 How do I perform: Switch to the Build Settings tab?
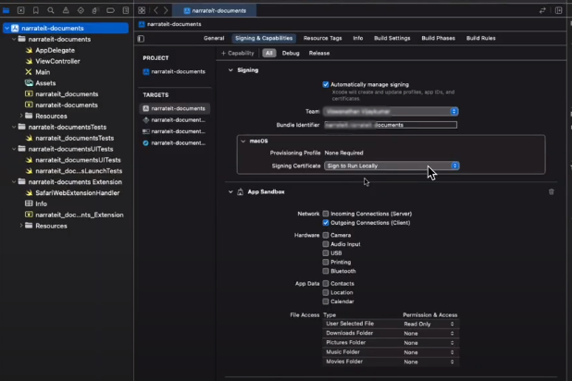pyautogui.click(x=392, y=39)
